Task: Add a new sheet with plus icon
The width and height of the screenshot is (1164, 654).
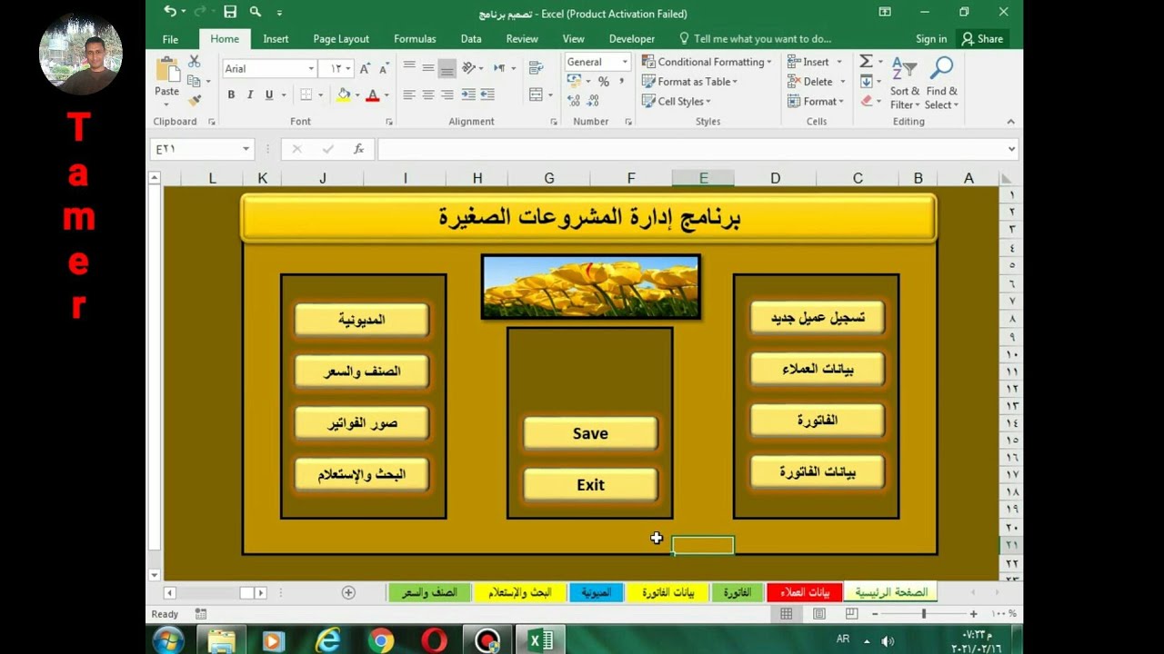Action: (x=348, y=592)
